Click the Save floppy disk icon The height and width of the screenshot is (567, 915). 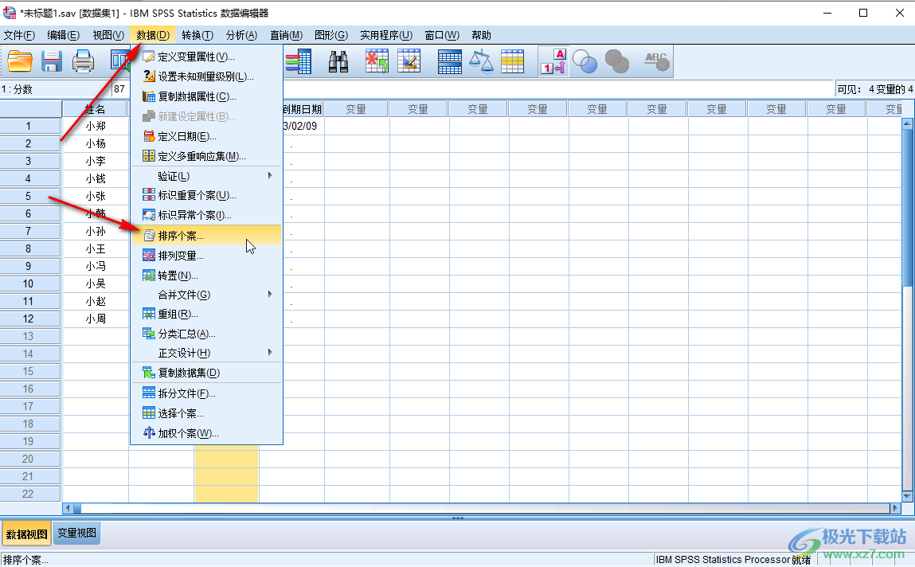point(51,61)
